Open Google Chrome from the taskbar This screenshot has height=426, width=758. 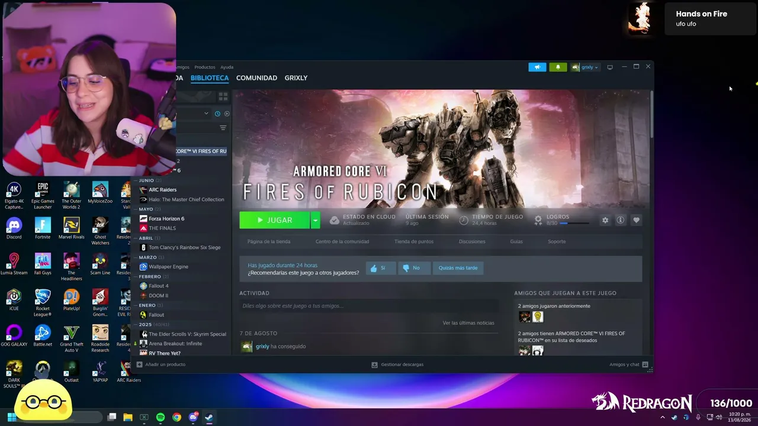(176, 417)
